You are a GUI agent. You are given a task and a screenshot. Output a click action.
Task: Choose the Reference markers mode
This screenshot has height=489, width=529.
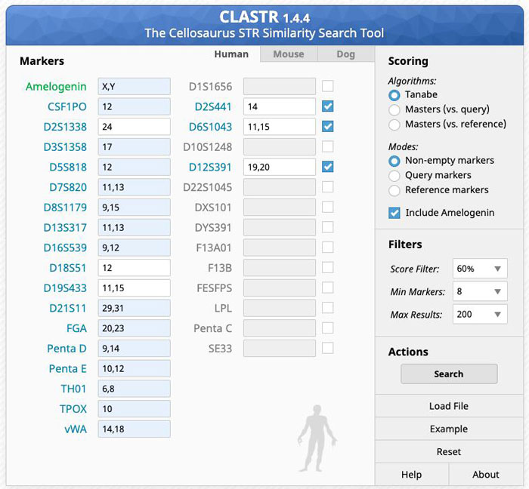tap(394, 190)
